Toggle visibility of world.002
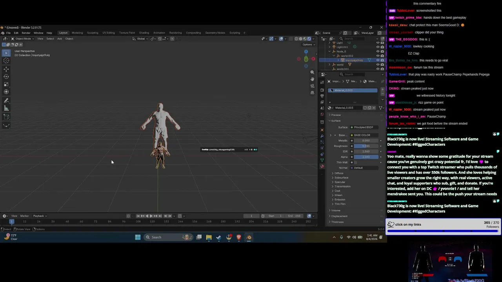 [378, 56]
